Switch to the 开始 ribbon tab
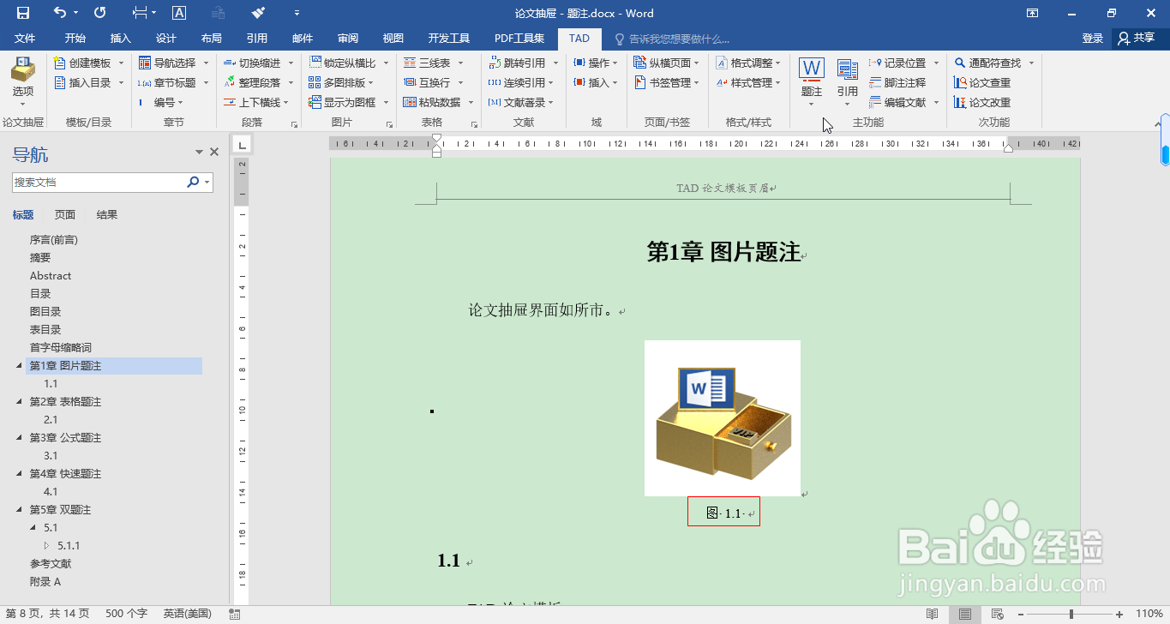Screen dimensions: 1170x624 75,39
